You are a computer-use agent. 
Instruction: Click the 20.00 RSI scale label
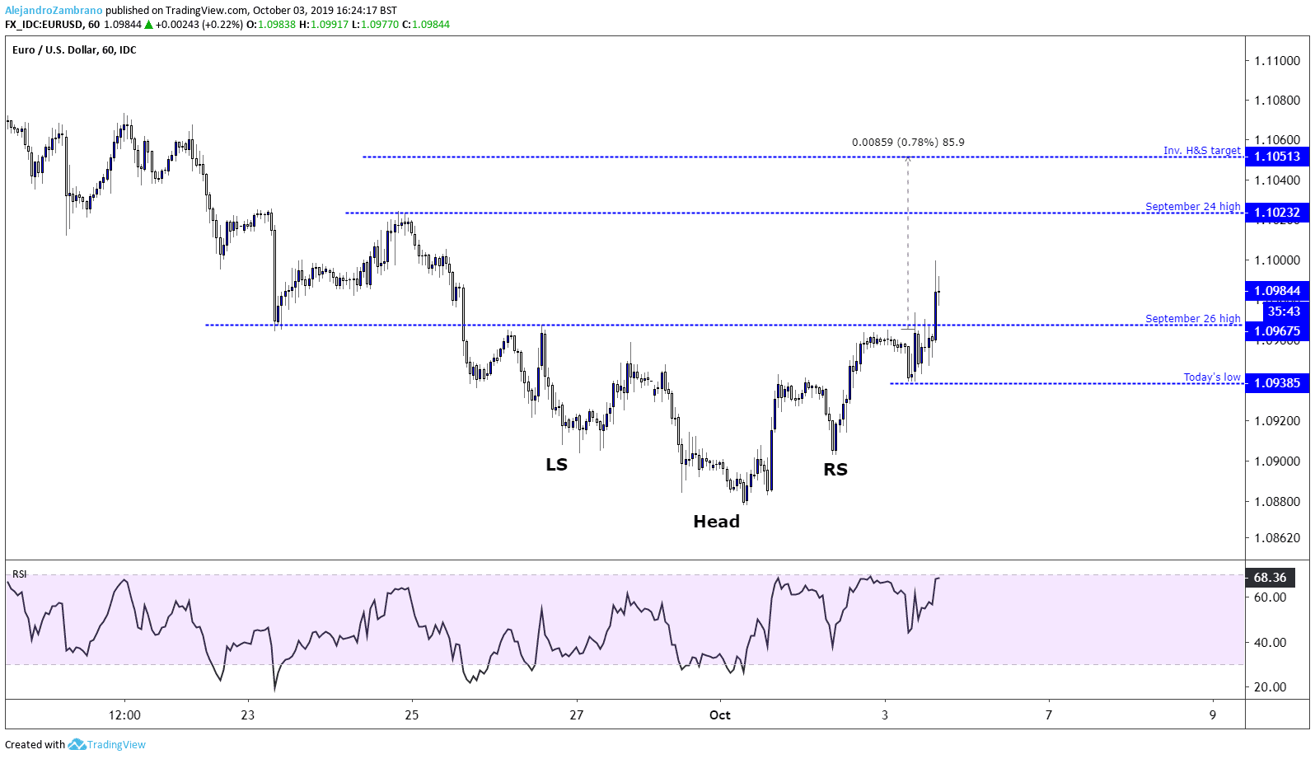1270,687
